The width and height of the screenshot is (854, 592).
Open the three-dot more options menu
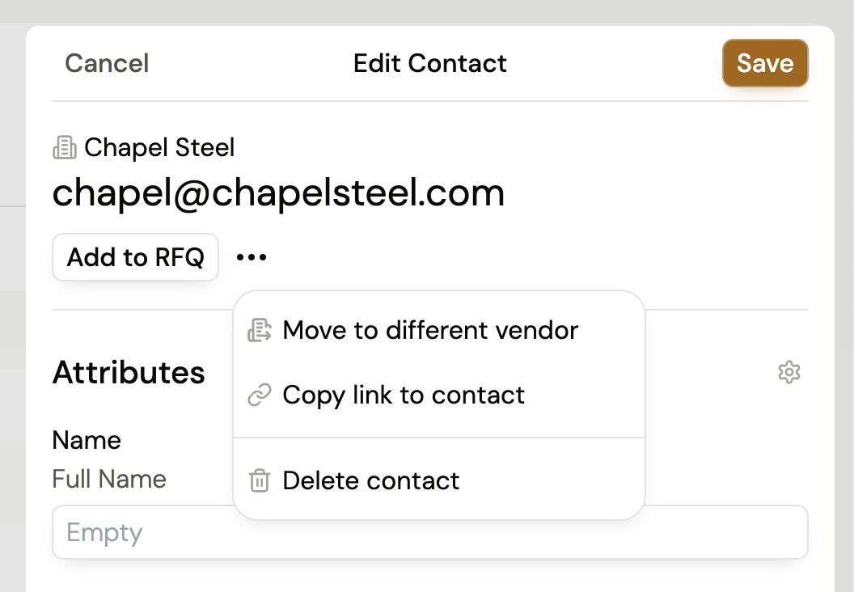pos(252,258)
